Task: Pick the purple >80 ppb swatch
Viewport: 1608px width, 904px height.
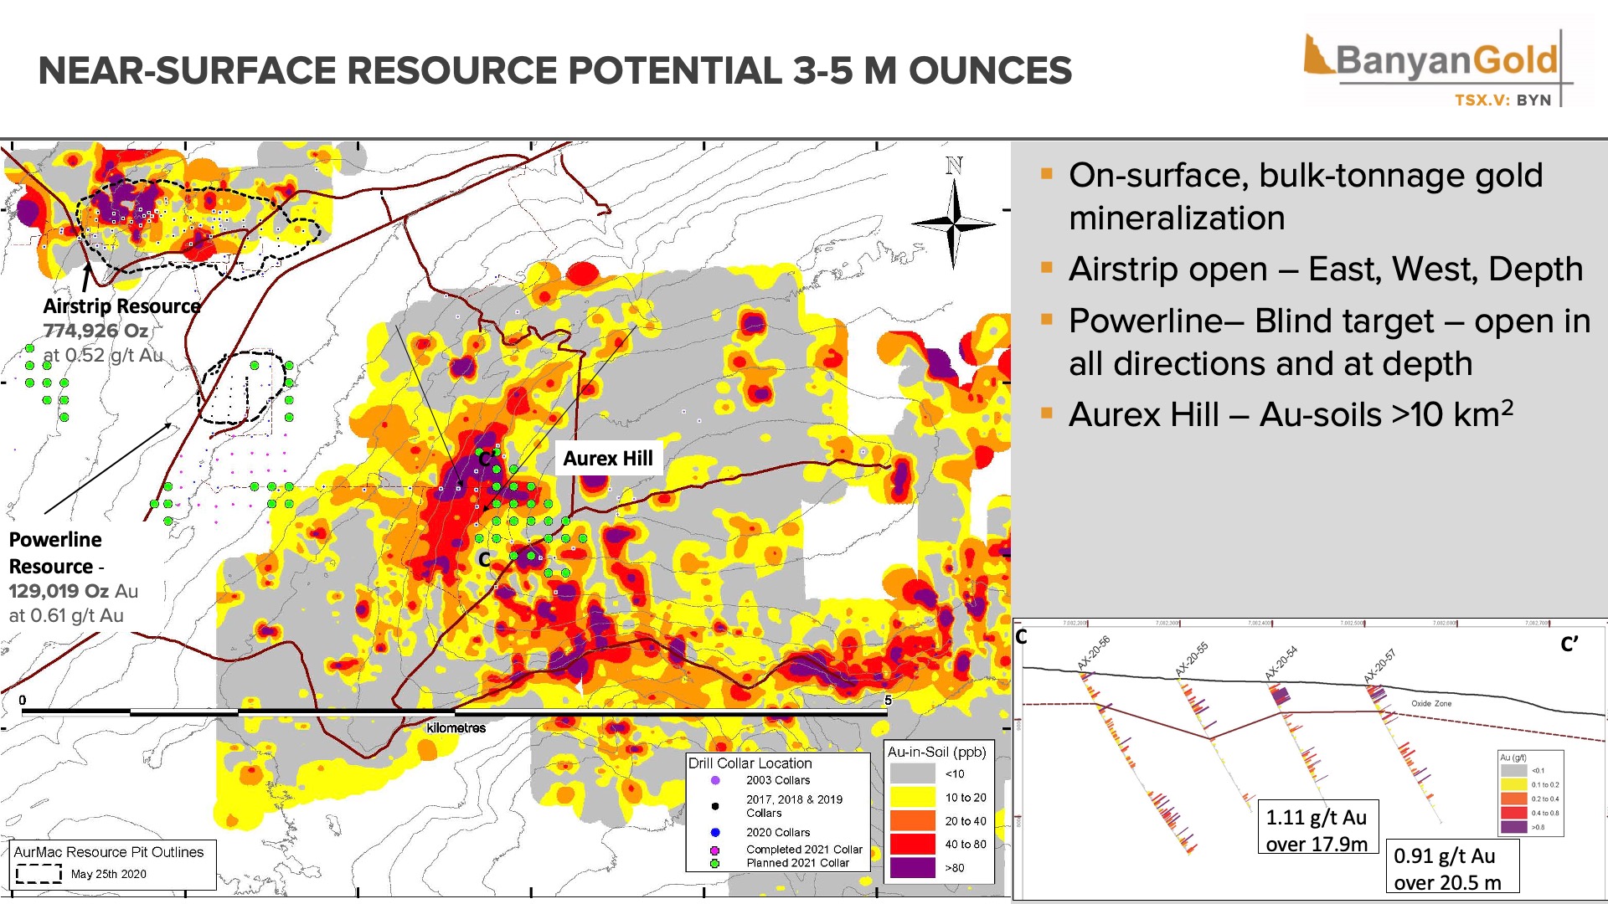Action: click(x=912, y=868)
